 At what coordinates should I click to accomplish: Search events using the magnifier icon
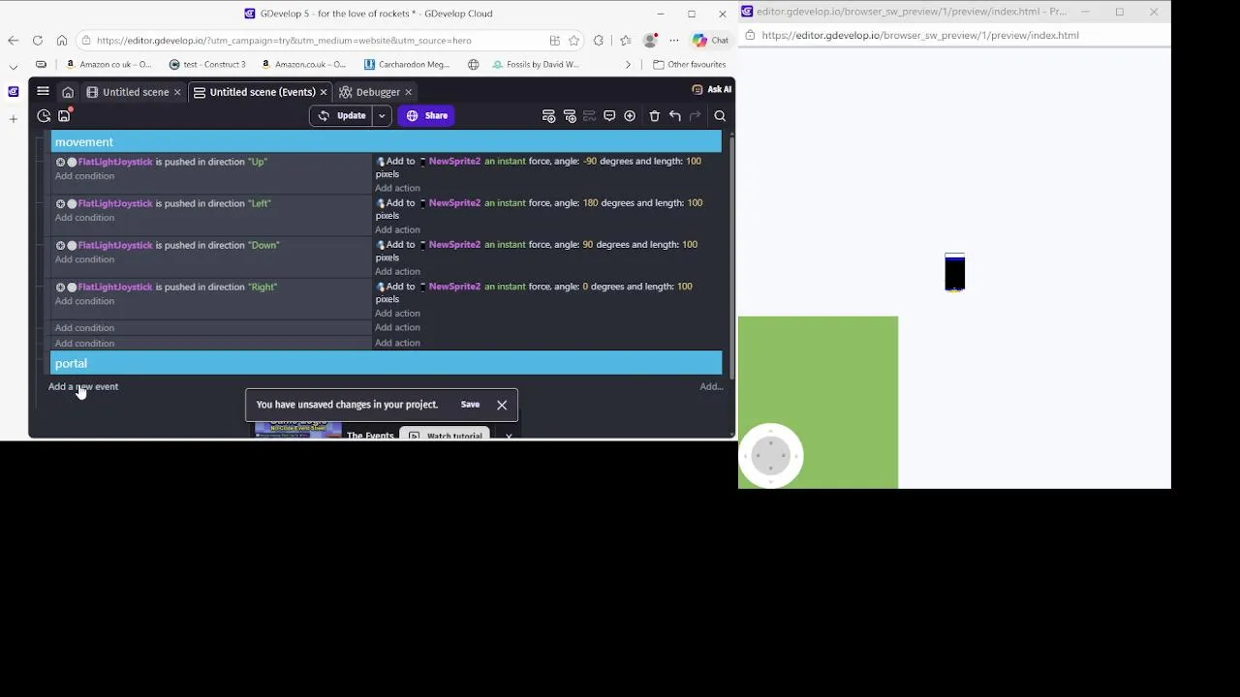tap(720, 116)
